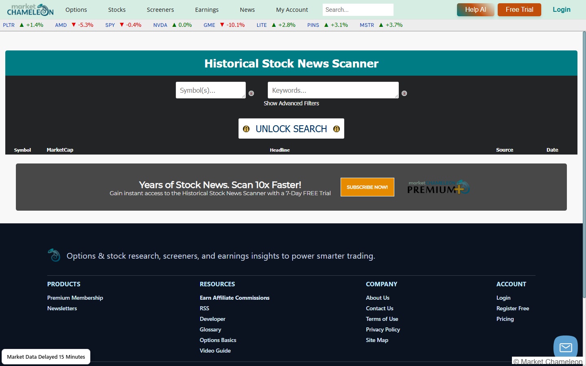Open Options Basics footer link
Screen dimensions: 586x366
click(218, 340)
